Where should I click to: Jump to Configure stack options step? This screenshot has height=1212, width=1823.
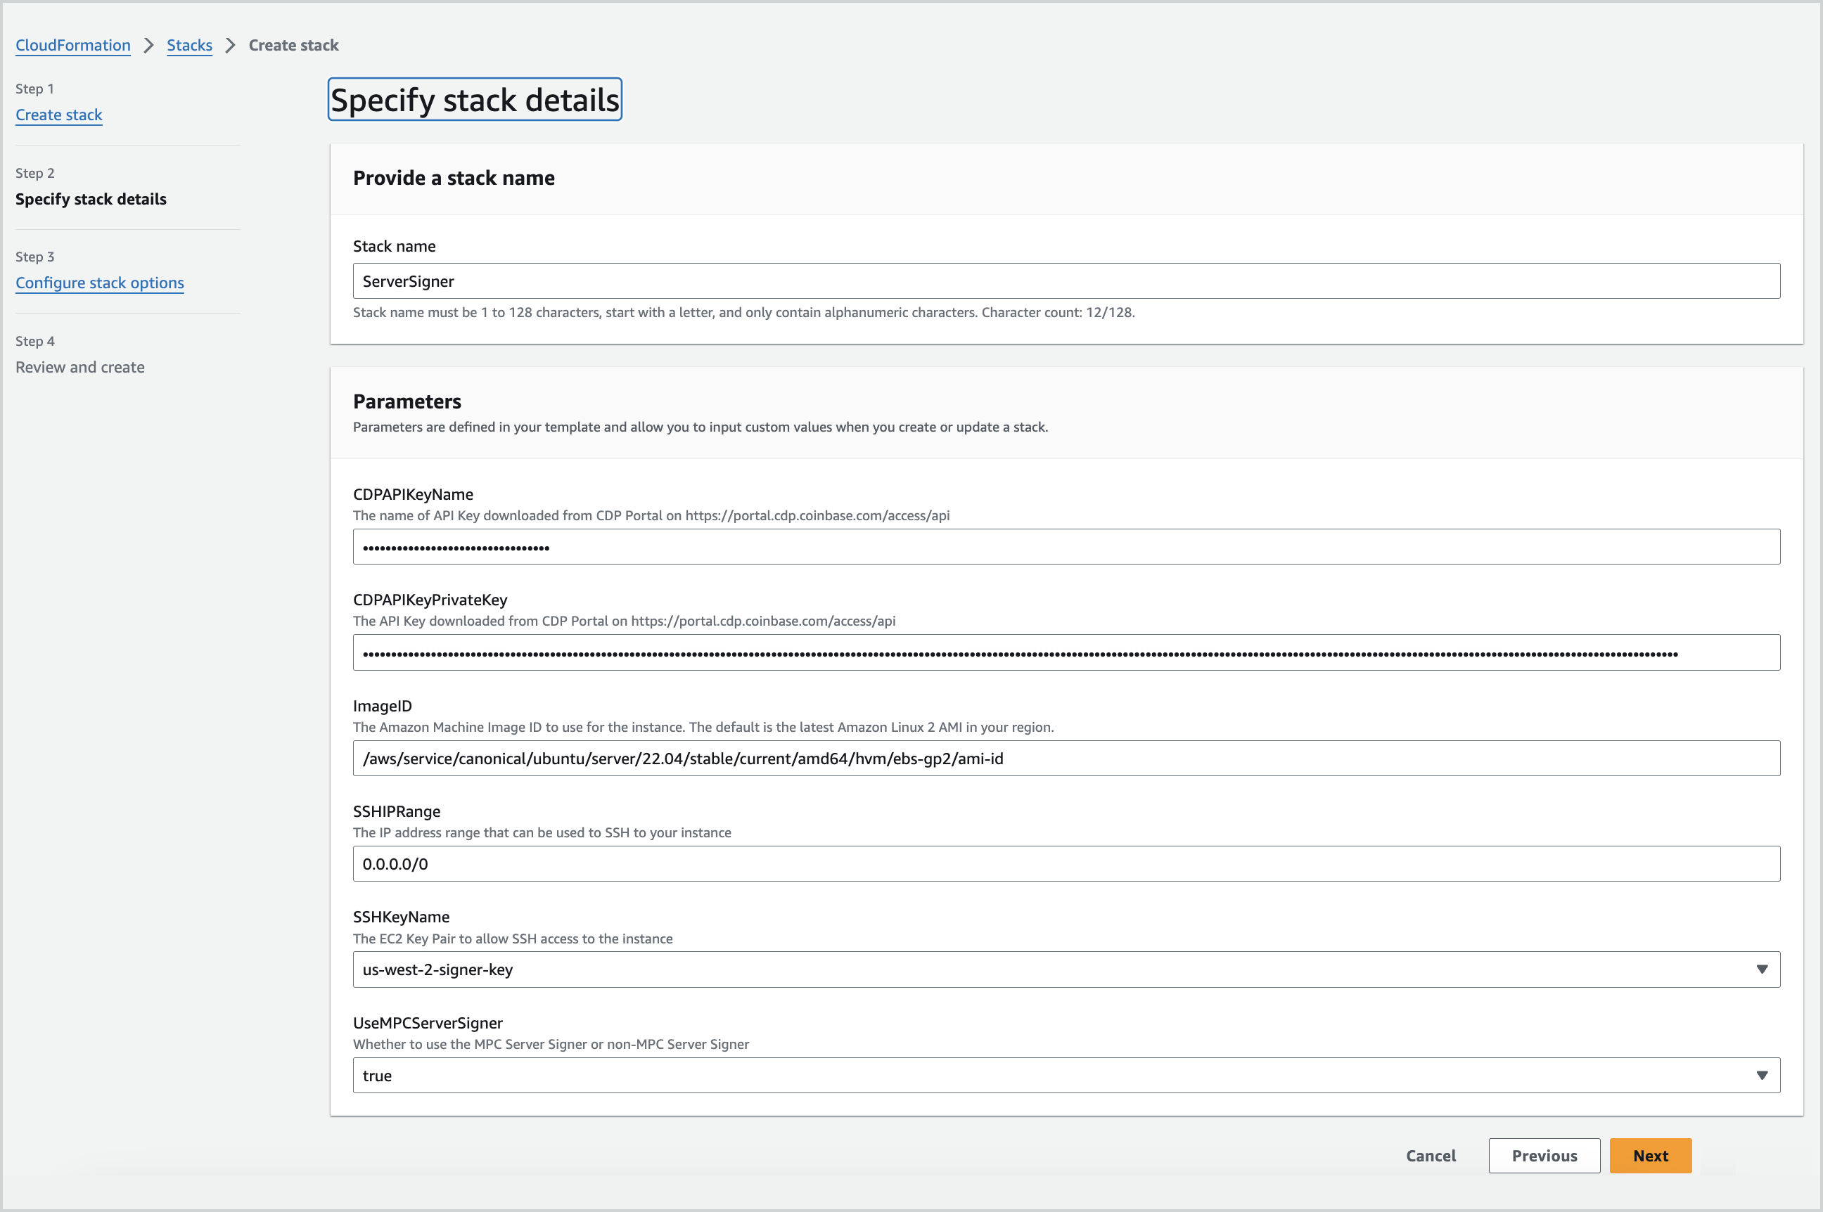click(100, 282)
